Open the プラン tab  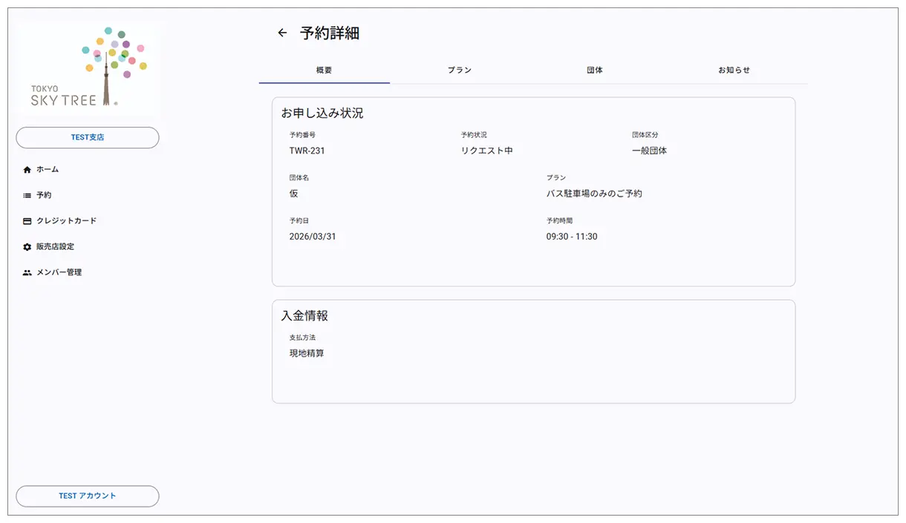(x=460, y=70)
